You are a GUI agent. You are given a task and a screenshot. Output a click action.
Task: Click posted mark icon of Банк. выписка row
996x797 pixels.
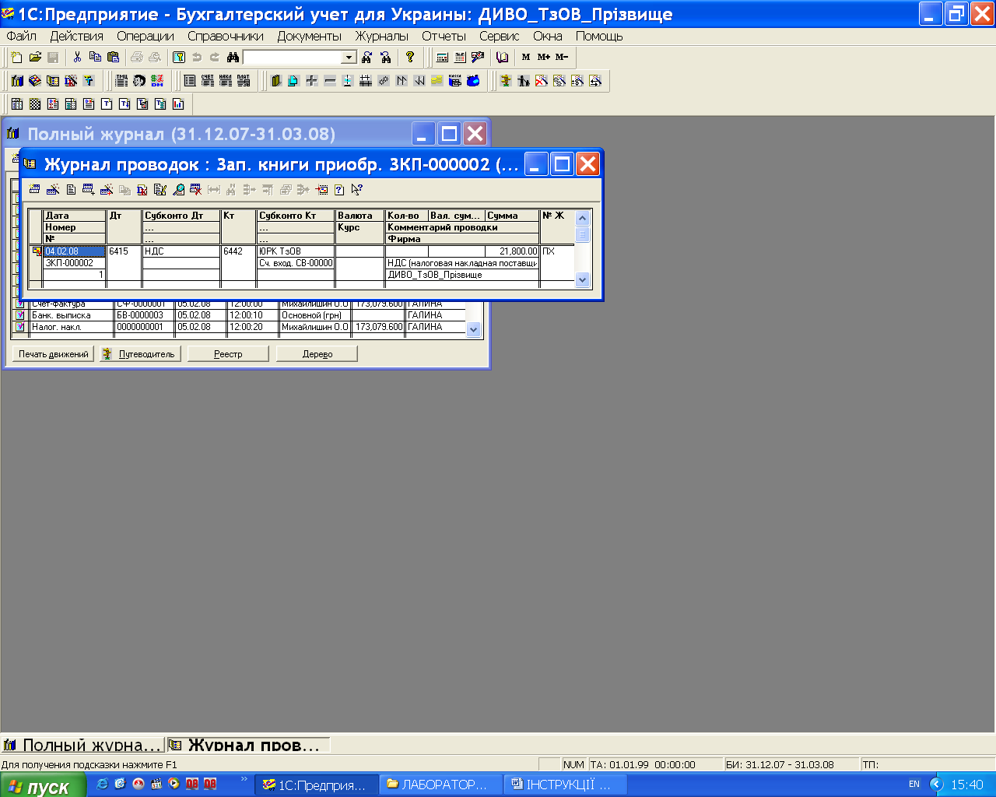coord(20,315)
